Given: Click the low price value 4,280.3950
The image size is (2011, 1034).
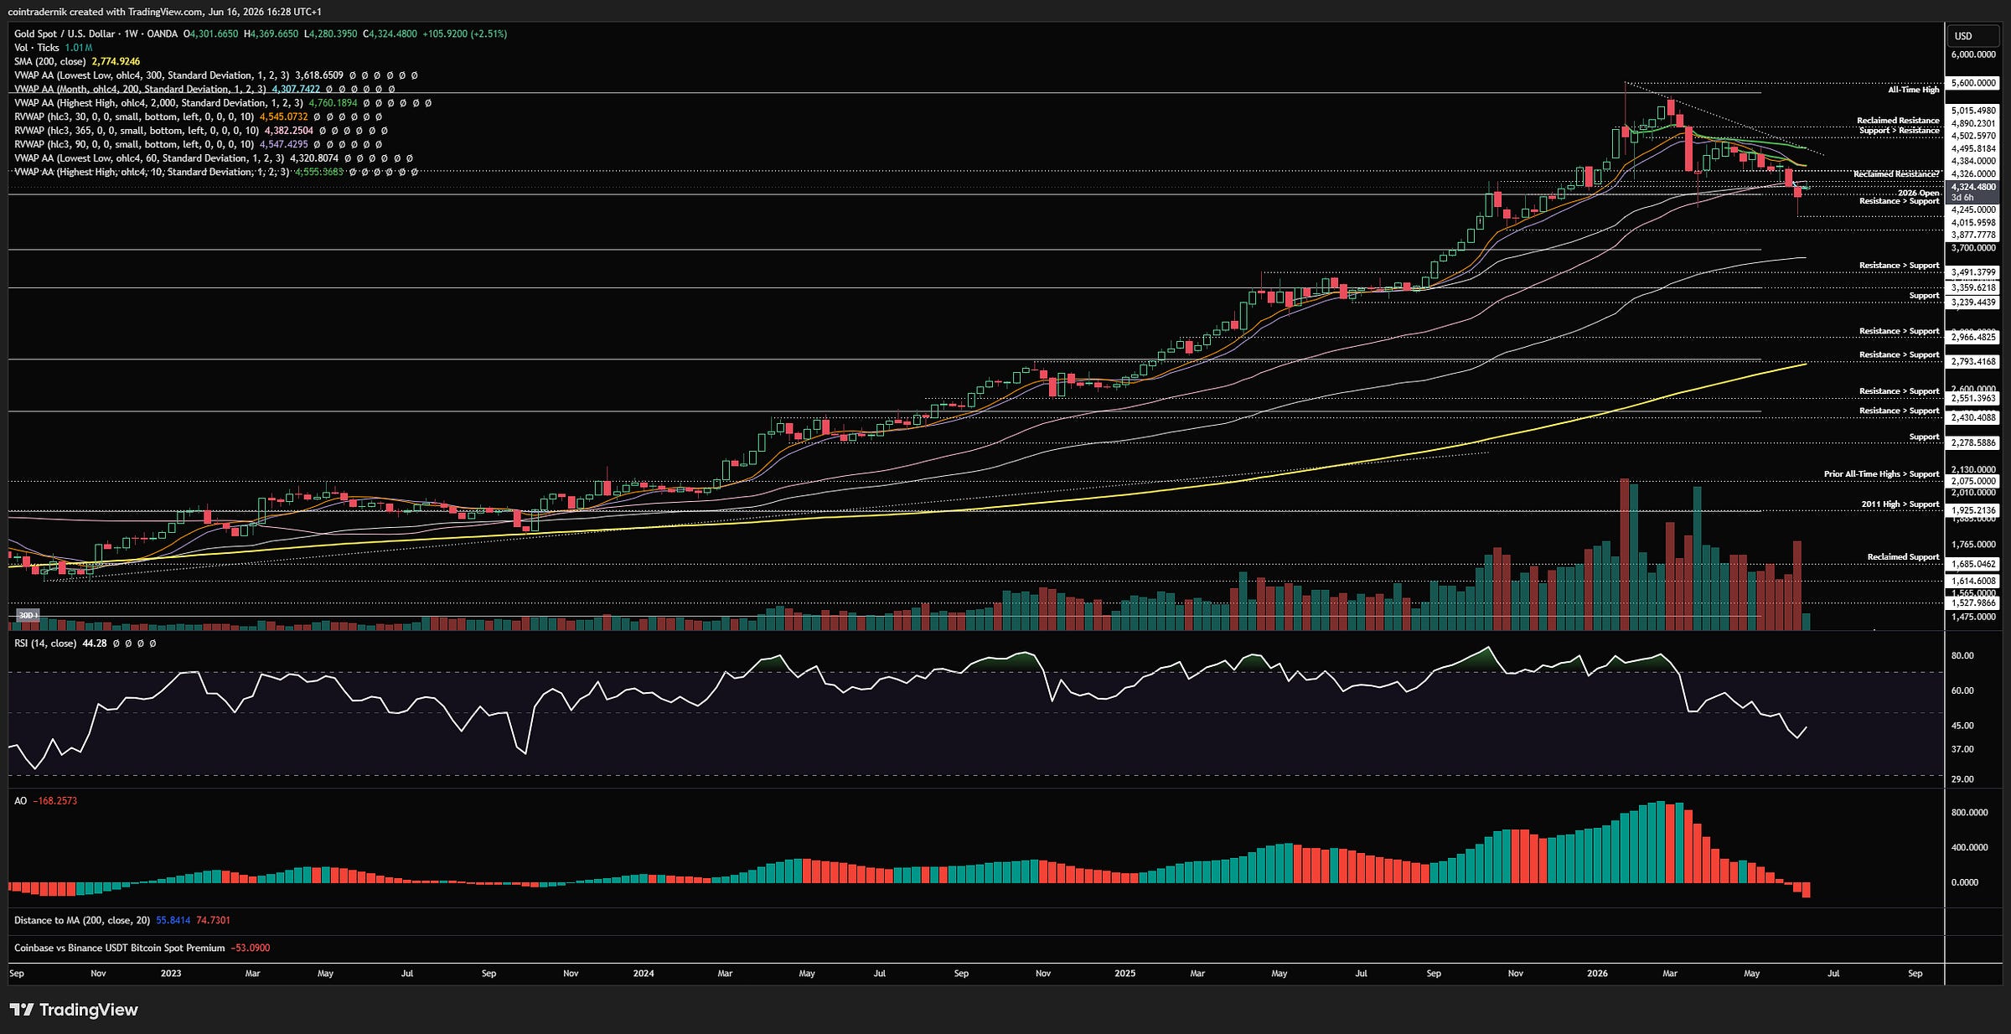Looking at the screenshot, I should [333, 34].
